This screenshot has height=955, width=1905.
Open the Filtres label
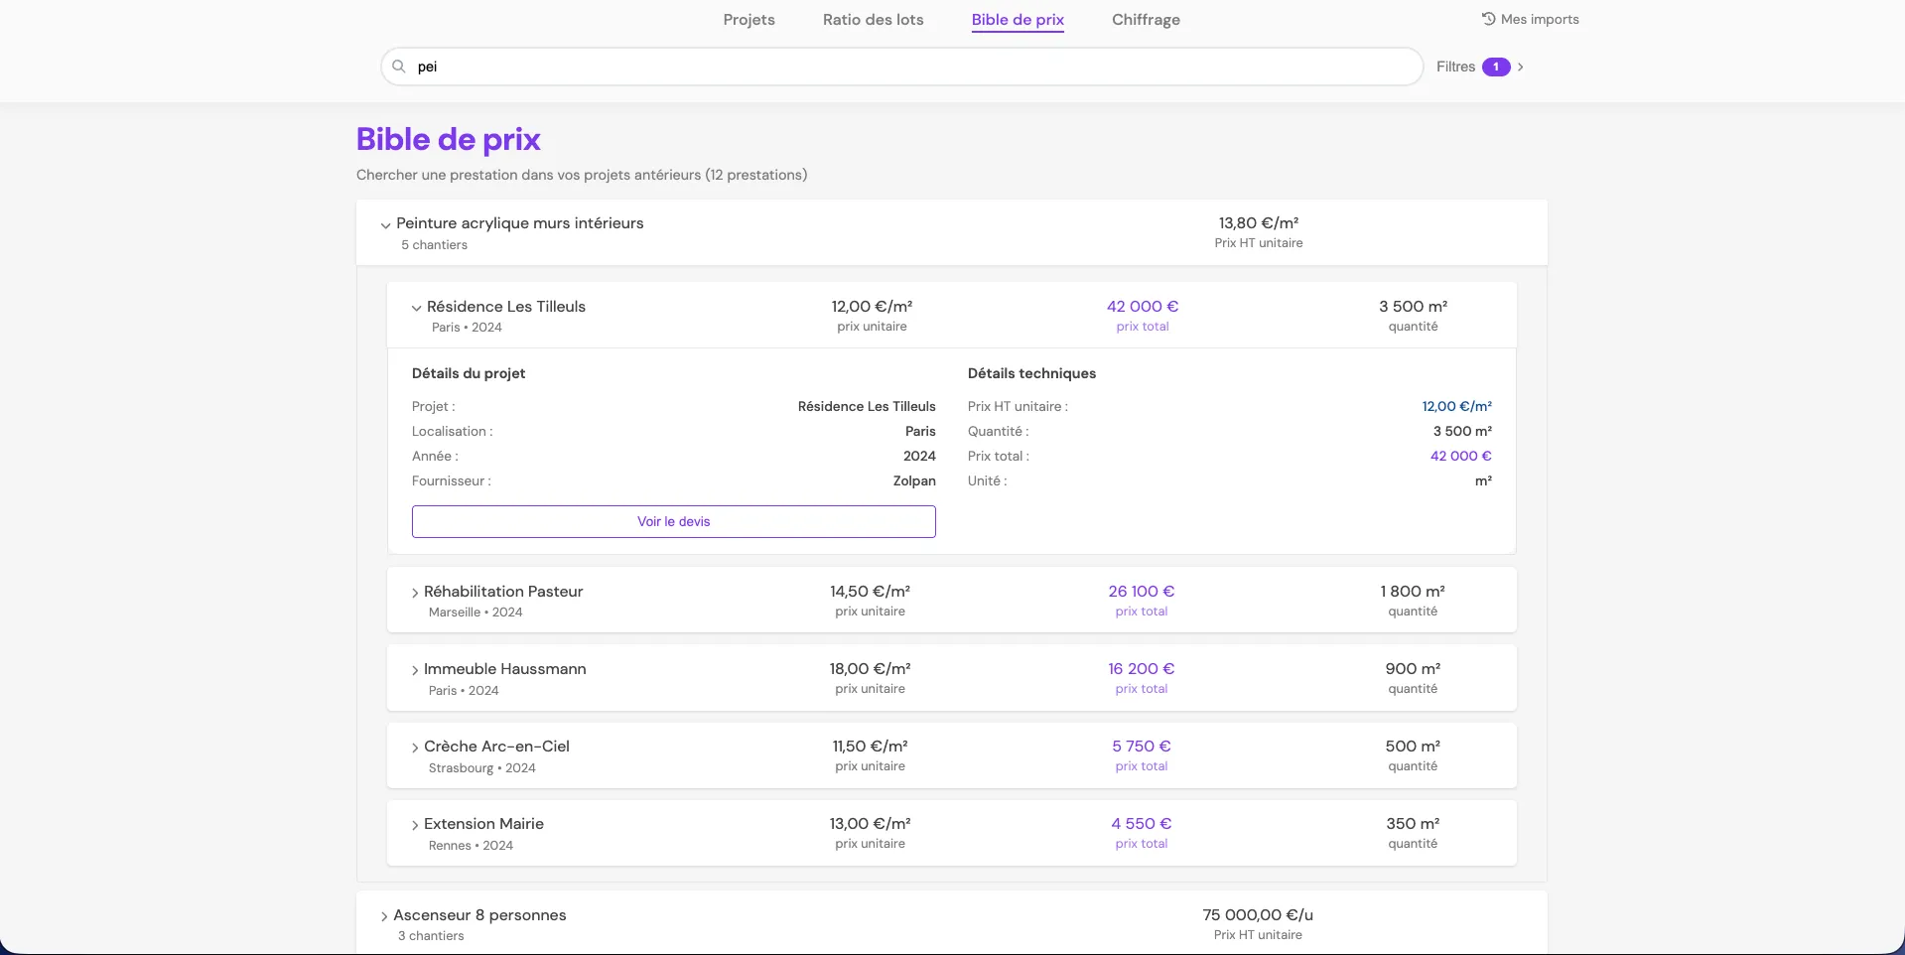coord(1455,67)
